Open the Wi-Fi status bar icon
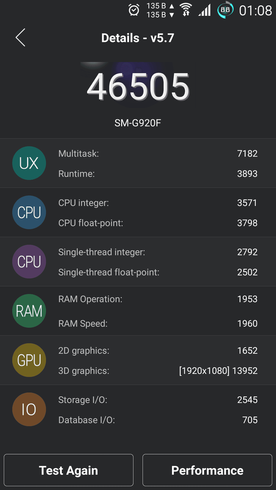276x490 pixels. [x=186, y=10]
